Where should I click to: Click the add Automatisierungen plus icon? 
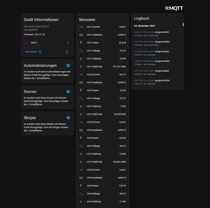point(68,66)
